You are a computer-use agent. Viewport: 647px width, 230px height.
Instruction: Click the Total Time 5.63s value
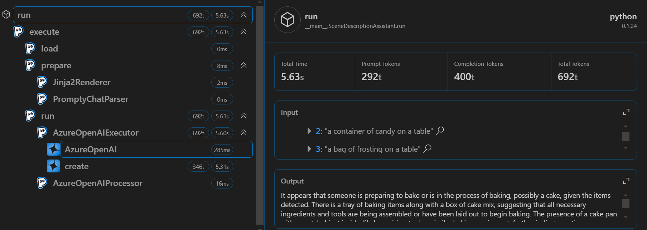292,77
